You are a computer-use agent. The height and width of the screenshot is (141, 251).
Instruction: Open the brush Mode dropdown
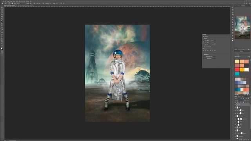[x=21, y=3]
